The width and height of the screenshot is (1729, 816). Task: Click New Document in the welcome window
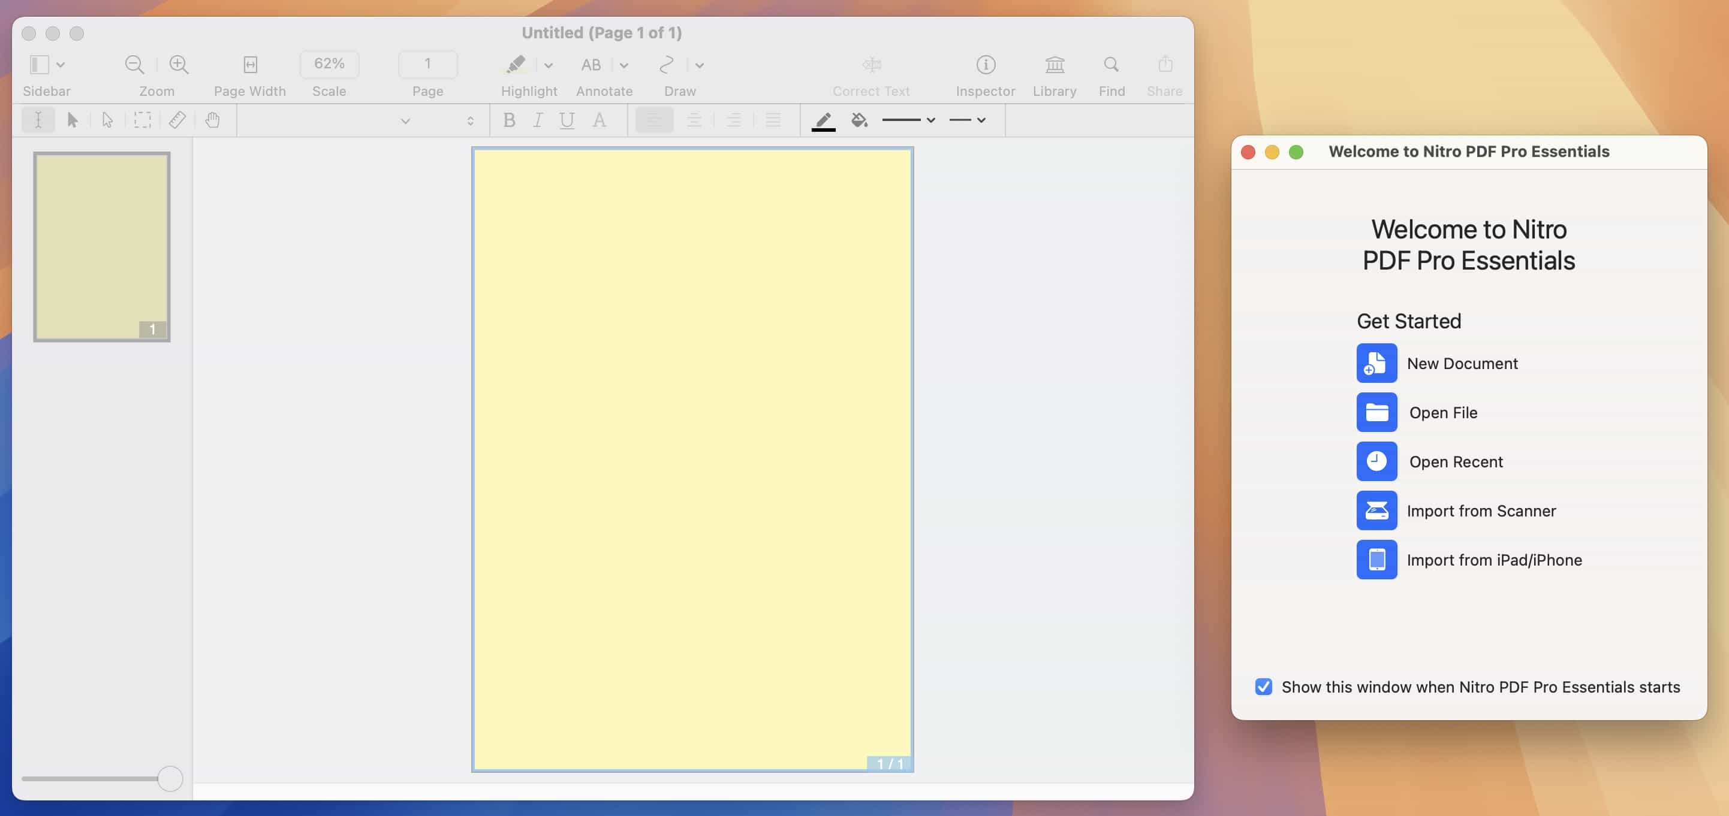(1462, 364)
